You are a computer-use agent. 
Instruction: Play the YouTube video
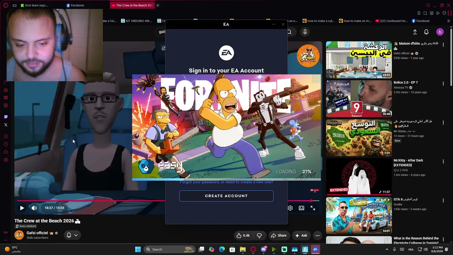[22, 208]
